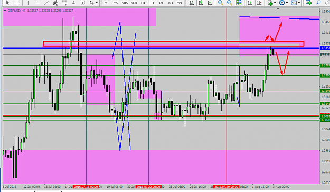Switch timeframe to M30
Screen dimensions: 330x192
coord(134,3)
